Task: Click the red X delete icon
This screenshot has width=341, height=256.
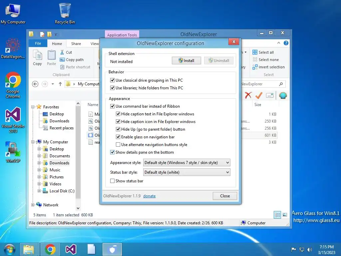Action: click(x=248, y=95)
